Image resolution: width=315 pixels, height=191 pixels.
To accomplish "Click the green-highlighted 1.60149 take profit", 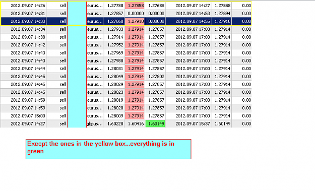I will 155,123.
